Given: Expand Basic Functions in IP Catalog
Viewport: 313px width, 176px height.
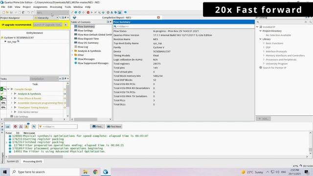Looking at the screenshot, I should point(264,43).
